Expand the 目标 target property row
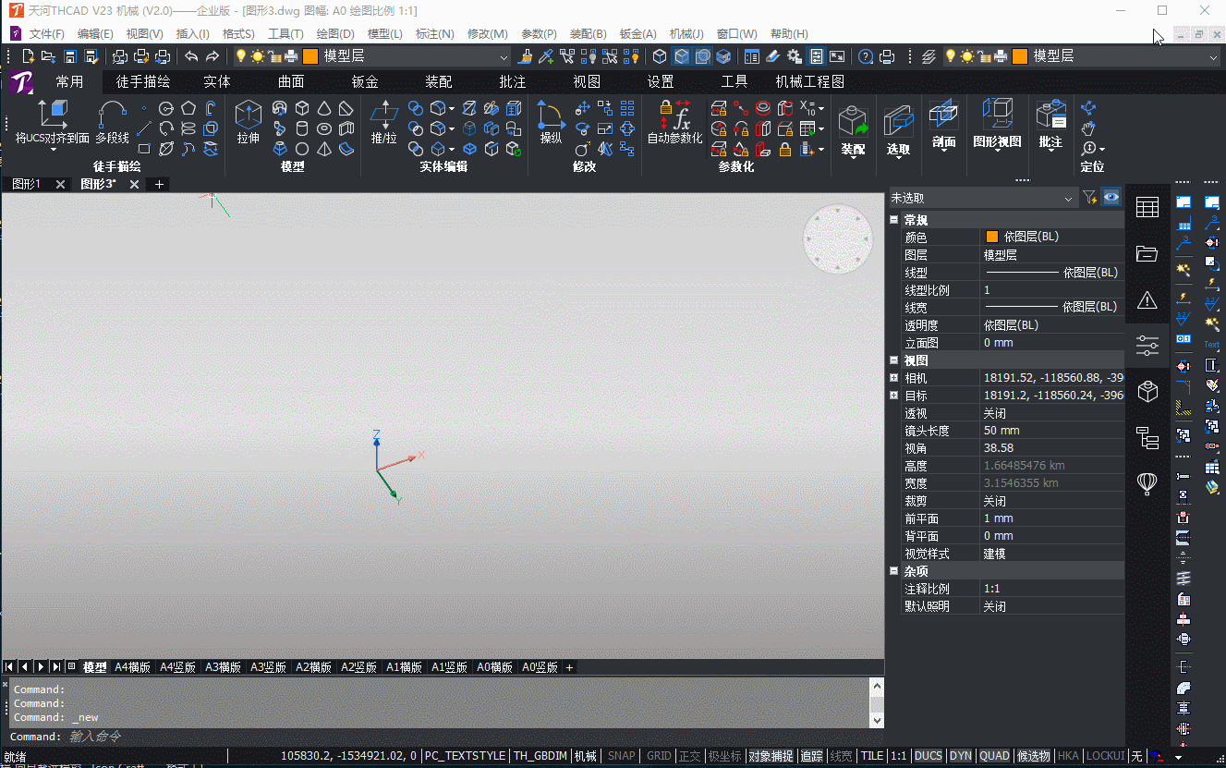The image size is (1226, 768). [x=894, y=396]
